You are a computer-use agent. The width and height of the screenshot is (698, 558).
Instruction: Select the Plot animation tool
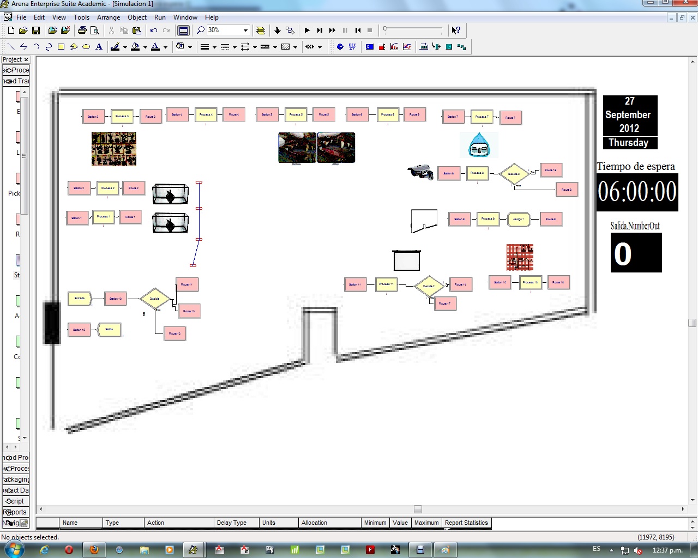407,47
